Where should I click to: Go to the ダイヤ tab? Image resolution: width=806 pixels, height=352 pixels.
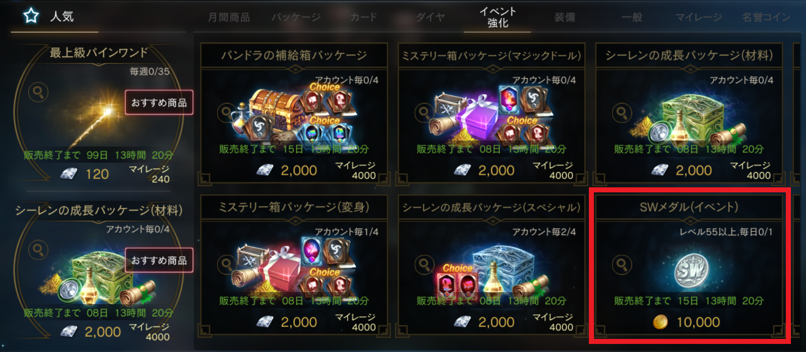click(x=430, y=18)
